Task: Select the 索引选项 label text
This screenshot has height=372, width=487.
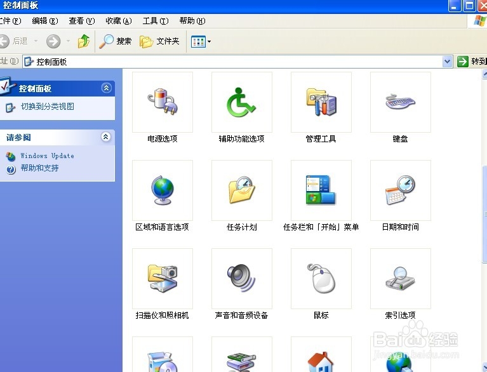Action: click(401, 315)
